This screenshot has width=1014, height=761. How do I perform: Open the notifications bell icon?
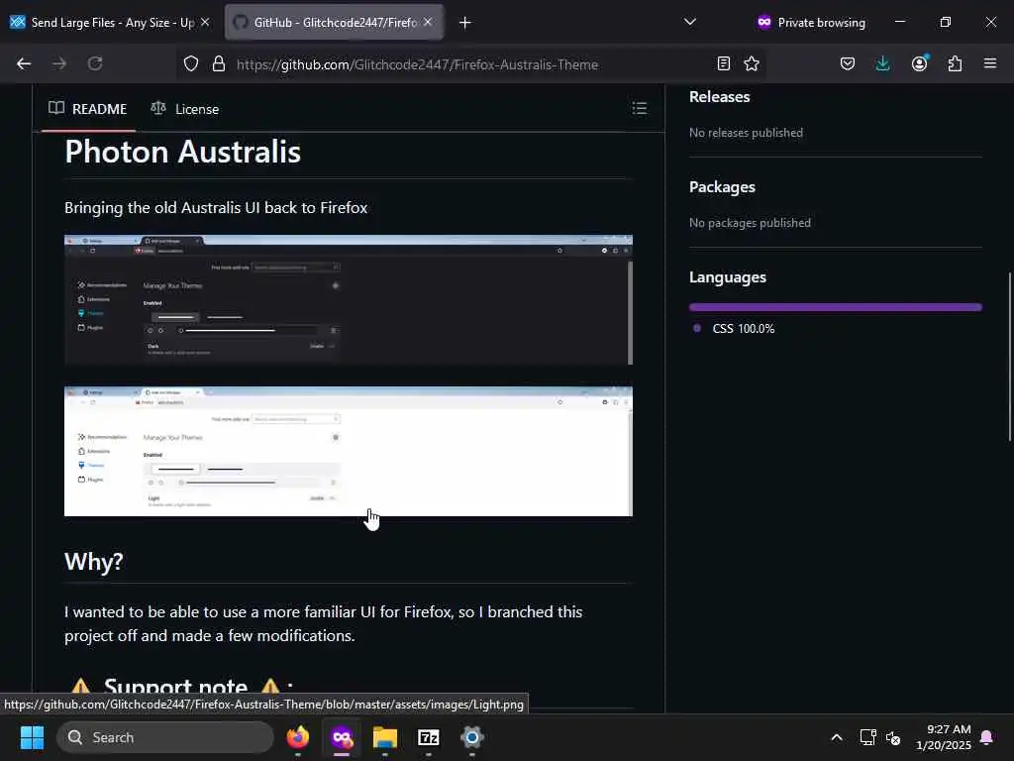tap(986, 737)
